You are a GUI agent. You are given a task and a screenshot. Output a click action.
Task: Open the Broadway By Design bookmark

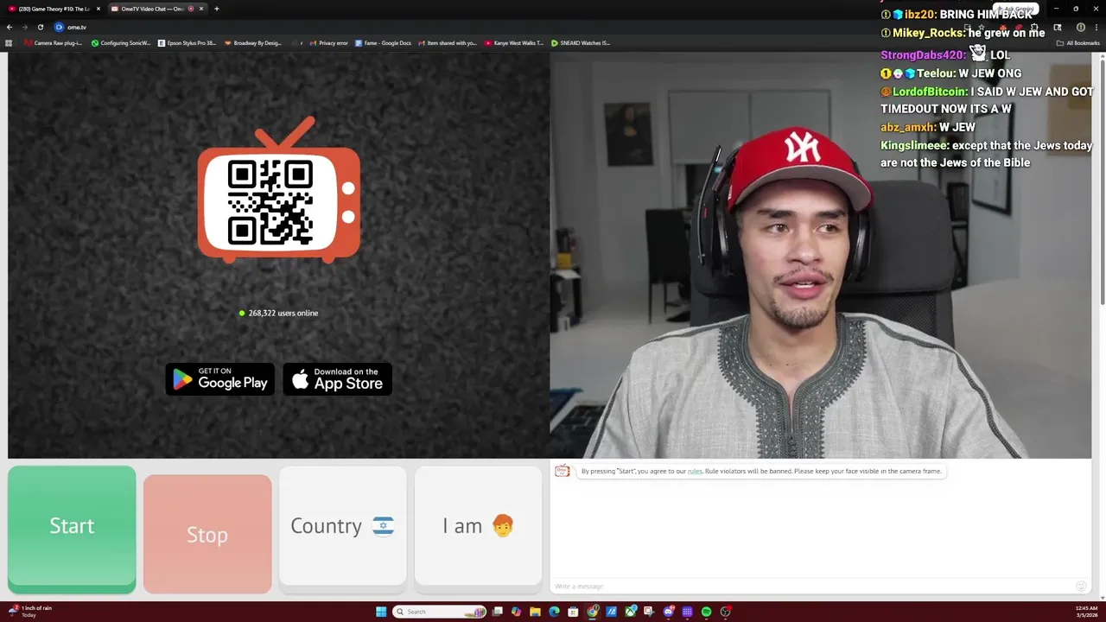pyautogui.click(x=252, y=43)
